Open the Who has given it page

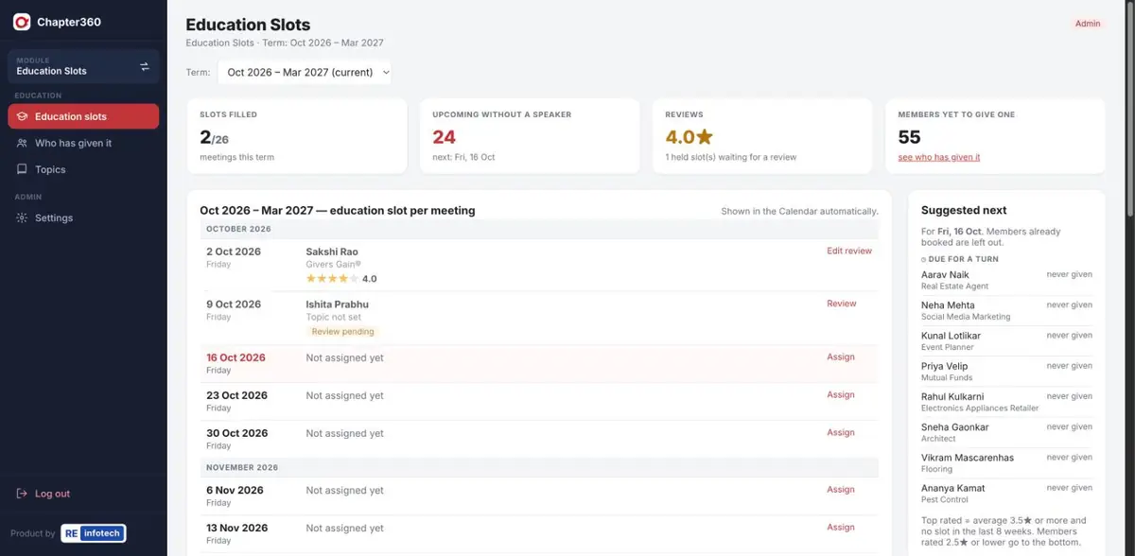pos(83,143)
